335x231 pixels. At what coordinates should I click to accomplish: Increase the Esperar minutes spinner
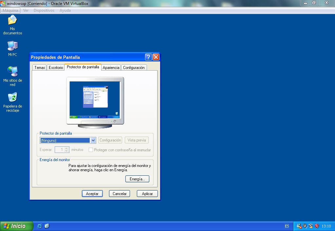coord(66,148)
